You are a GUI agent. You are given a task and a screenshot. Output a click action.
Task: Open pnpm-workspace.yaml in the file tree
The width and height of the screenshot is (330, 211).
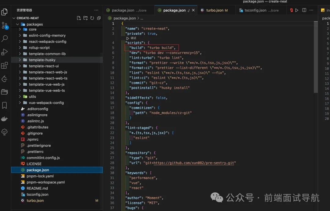(46, 182)
